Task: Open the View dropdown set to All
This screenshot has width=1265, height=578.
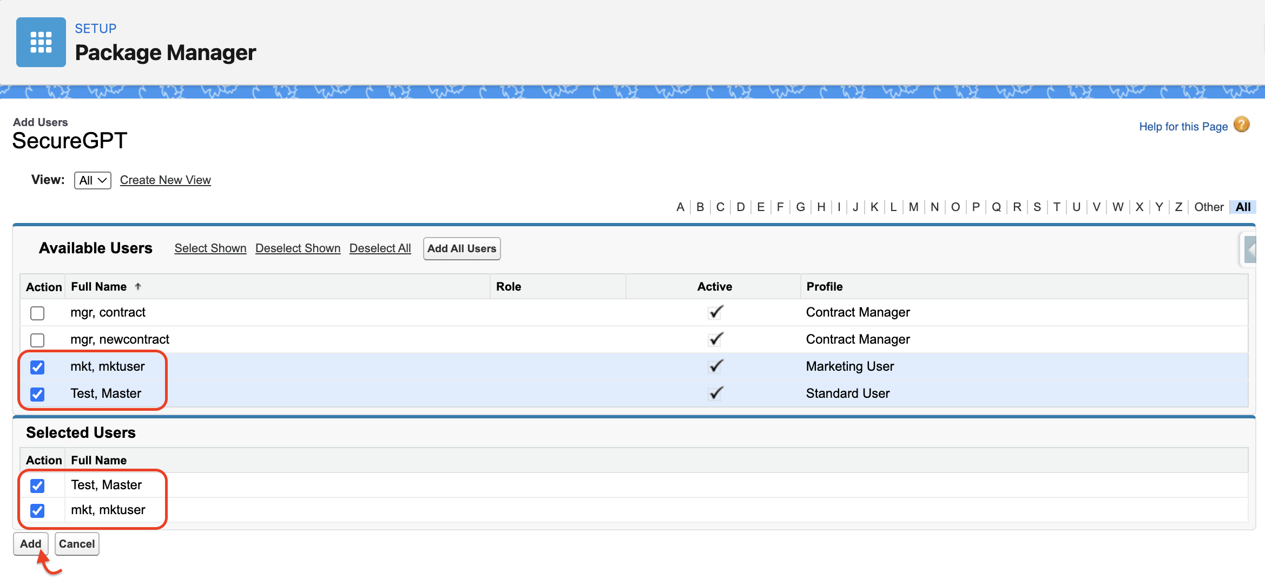Action: [x=93, y=180]
